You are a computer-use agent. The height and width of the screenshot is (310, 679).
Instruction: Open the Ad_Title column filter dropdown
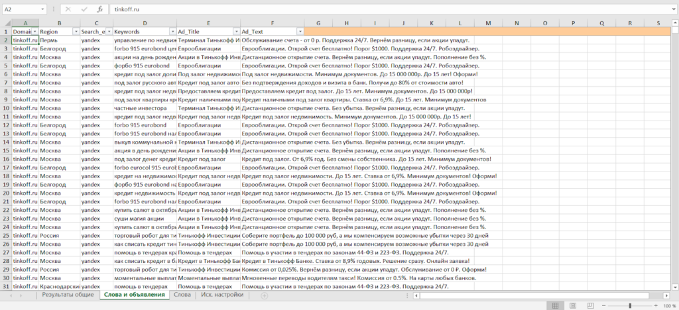pos(237,32)
